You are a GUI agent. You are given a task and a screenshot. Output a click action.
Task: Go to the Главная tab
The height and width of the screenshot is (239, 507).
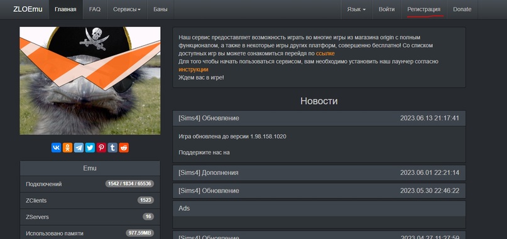65,9
